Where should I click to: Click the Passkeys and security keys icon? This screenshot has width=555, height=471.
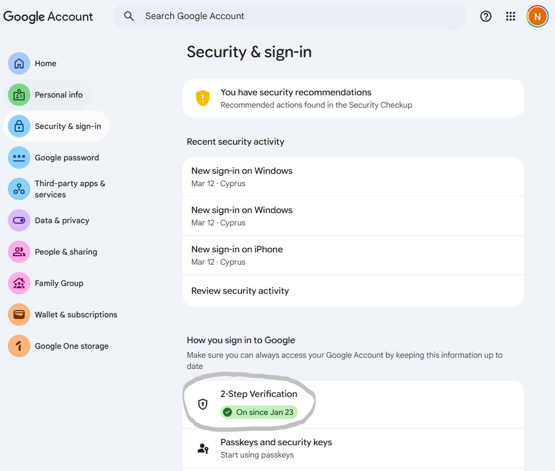click(202, 448)
